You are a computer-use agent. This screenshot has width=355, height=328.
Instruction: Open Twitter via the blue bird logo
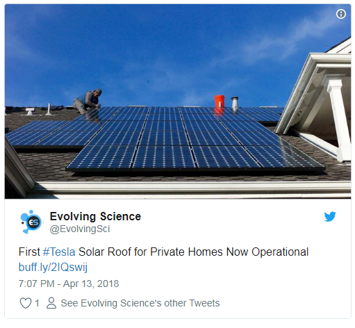pyautogui.click(x=330, y=217)
